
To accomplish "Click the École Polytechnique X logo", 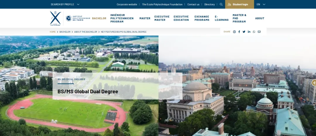I will coord(55,18).
